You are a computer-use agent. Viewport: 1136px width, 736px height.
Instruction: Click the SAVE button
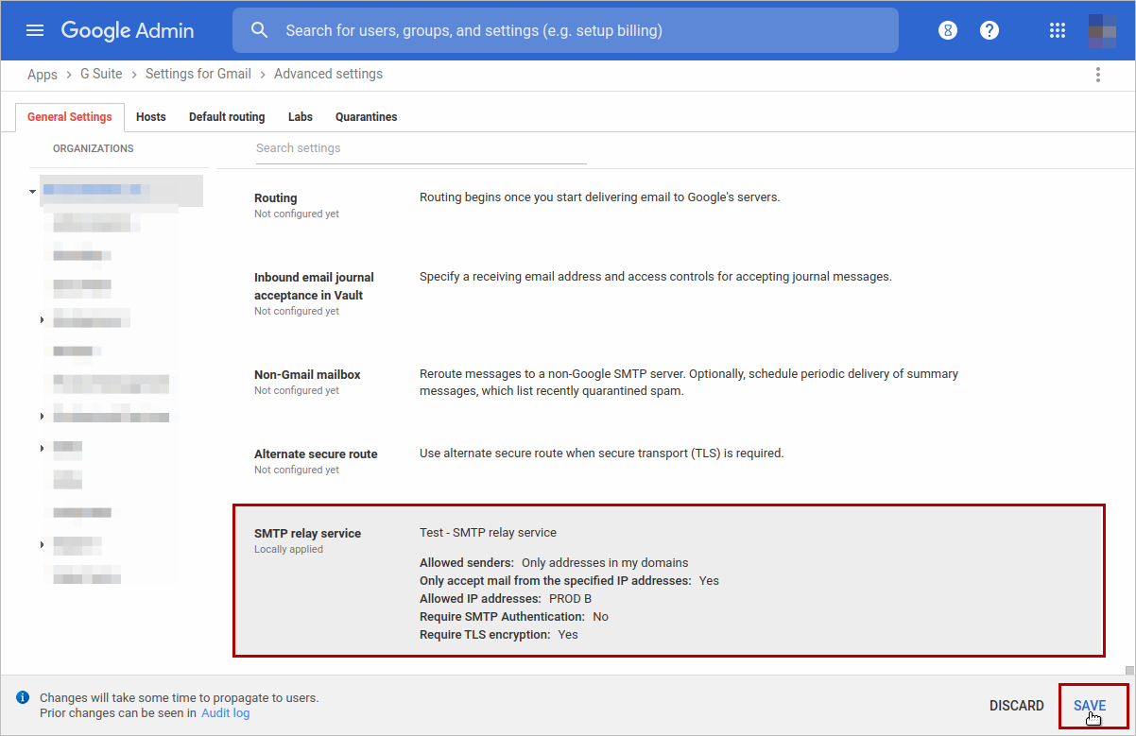[x=1090, y=706]
